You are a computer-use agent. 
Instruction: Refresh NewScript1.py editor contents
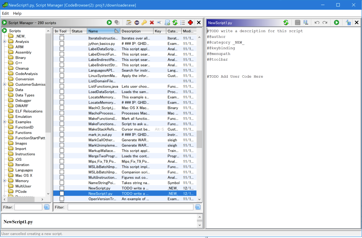[286, 22]
